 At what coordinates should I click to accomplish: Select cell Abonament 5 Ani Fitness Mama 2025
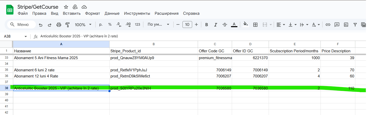(x=61, y=58)
